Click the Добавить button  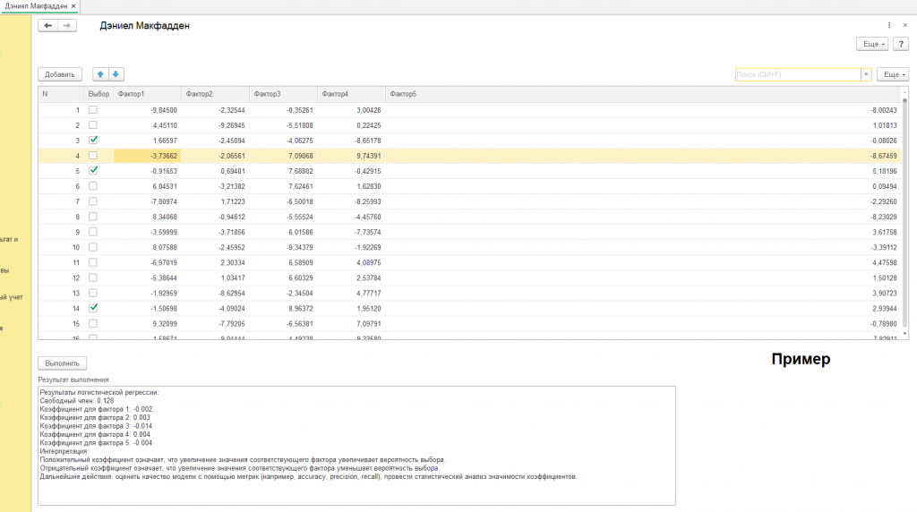click(x=60, y=74)
